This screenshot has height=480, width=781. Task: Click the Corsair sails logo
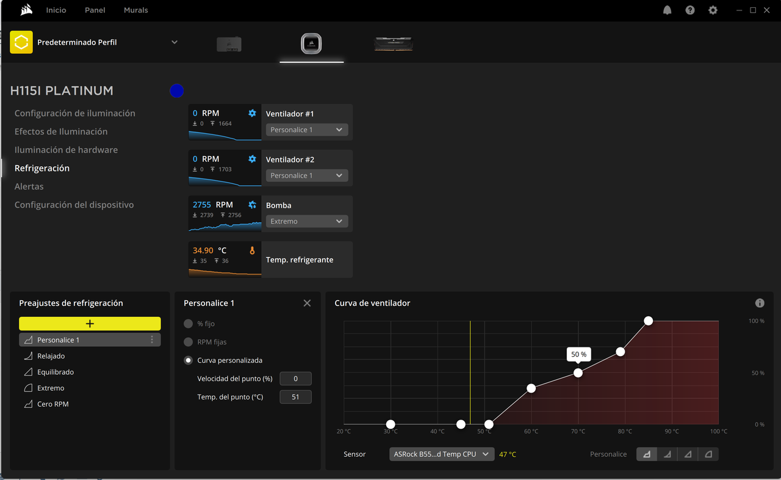tap(26, 10)
